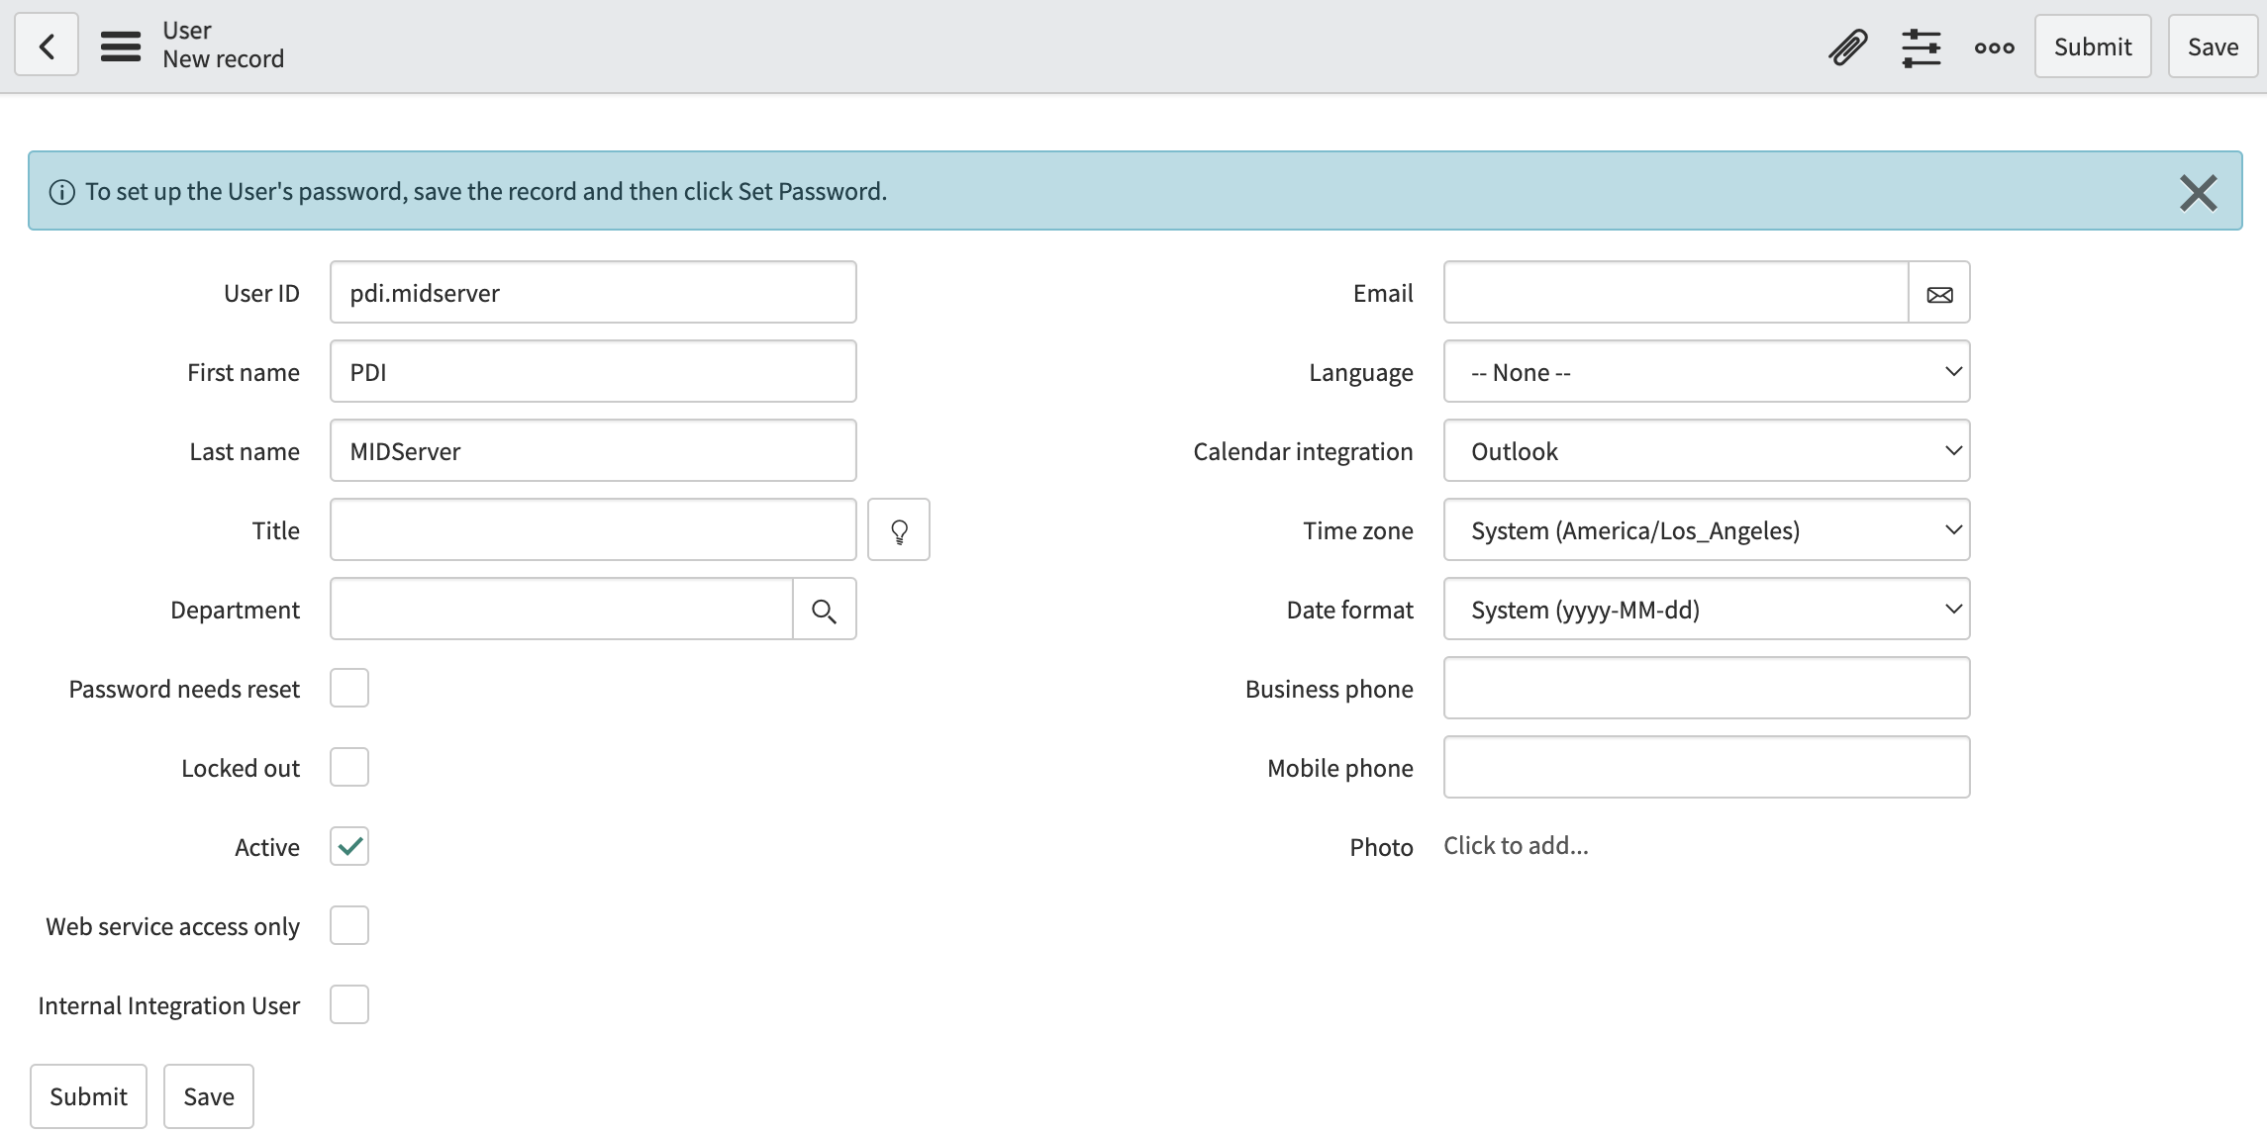This screenshot has height=1134, width=2267.
Task: Open the personalize form sliders icon
Action: pyautogui.click(x=1921, y=47)
